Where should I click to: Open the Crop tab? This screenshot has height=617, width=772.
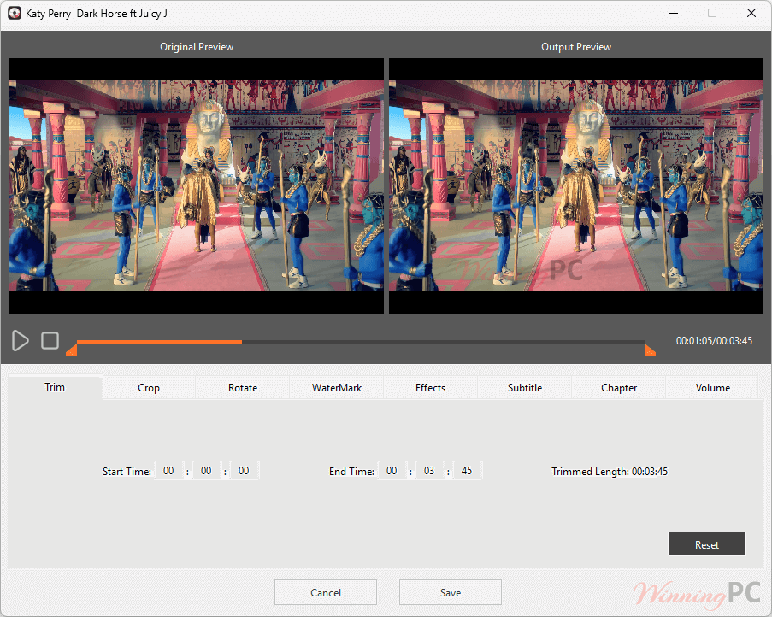click(x=149, y=388)
